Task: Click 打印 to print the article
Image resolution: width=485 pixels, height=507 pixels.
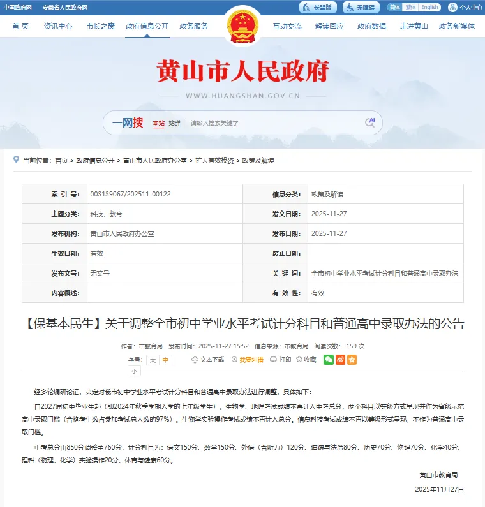Action: tap(281, 360)
